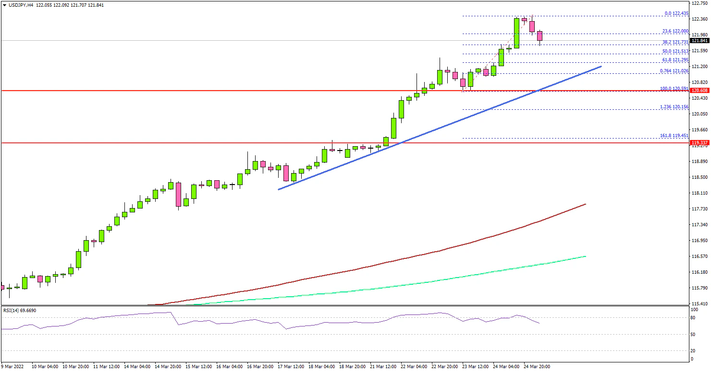Viewport: 711px width, 372px height.
Task: Select the 61.8 121.295 Fibonacci level label
Action: click(x=675, y=60)
